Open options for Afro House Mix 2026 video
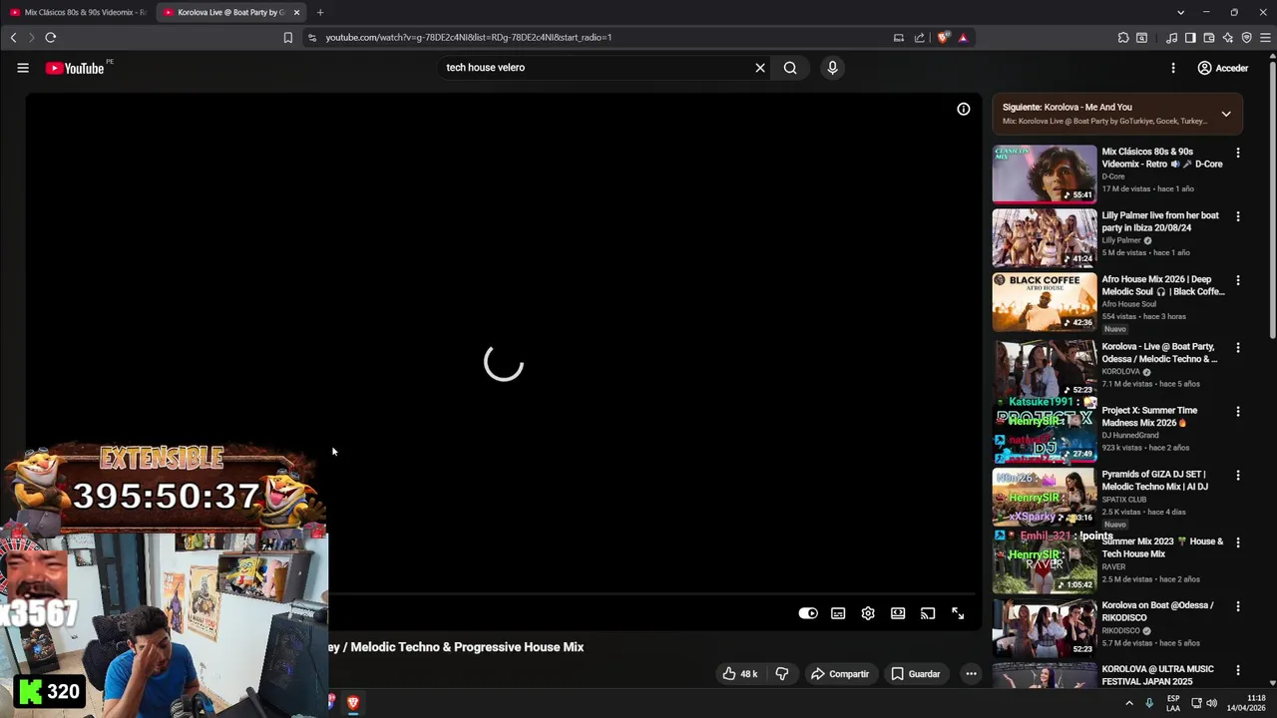This screenshot has height=718, width=1277. click(x=1238, y=280)
